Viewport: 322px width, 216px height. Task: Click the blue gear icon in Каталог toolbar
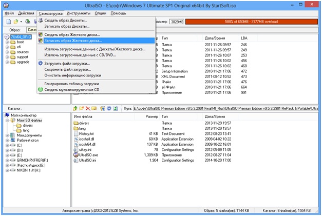(109, 108)
